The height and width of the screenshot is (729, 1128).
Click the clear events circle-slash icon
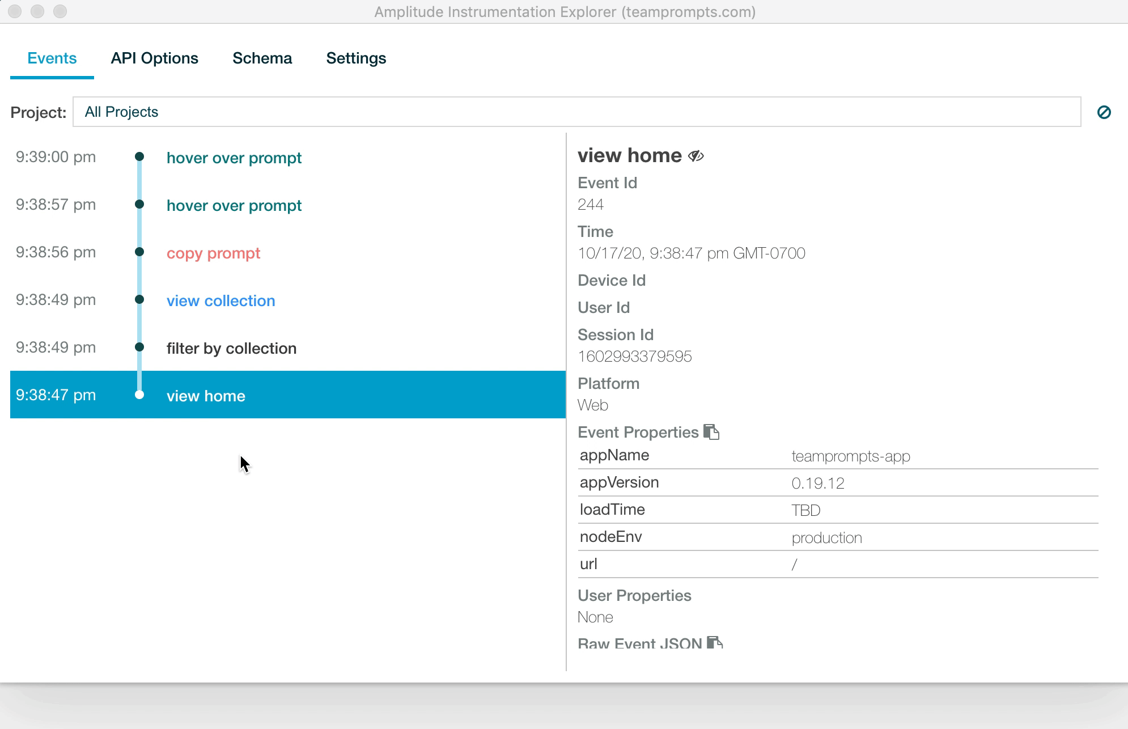click(1103, 112)
